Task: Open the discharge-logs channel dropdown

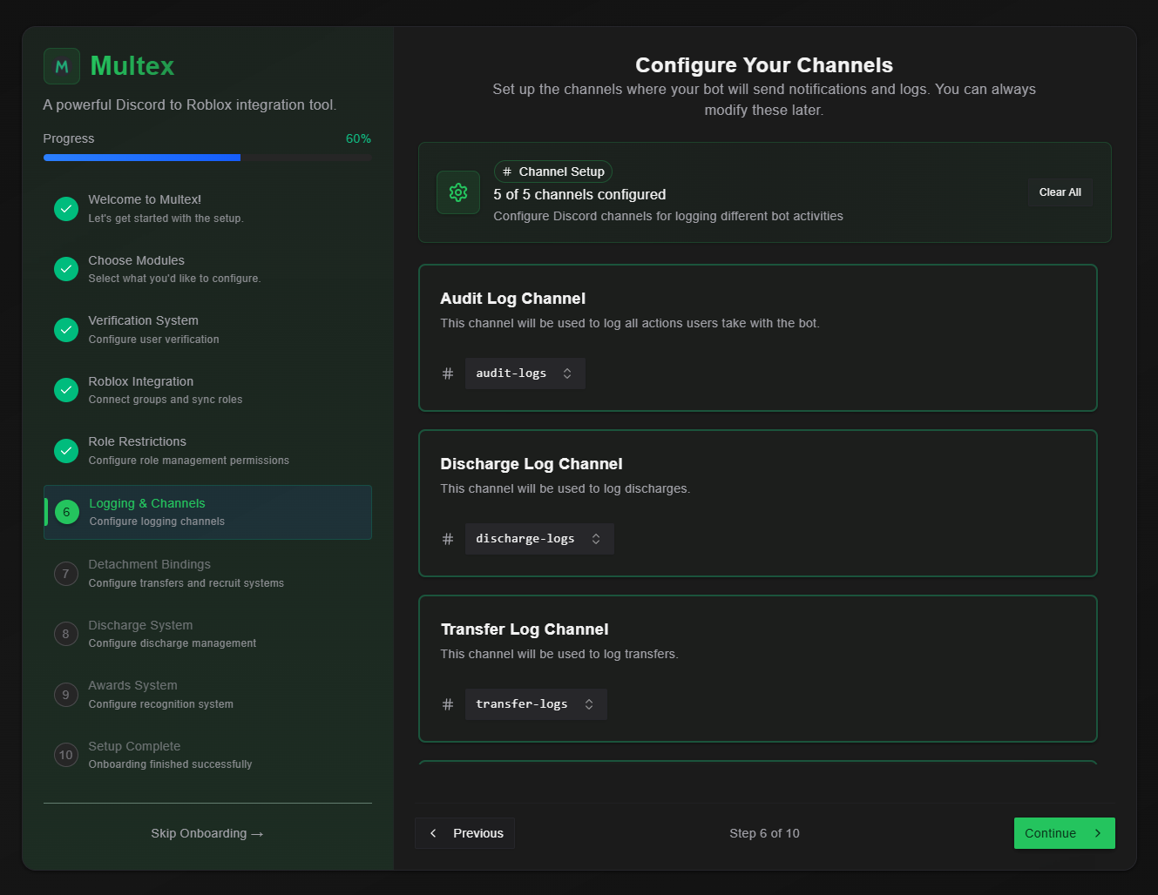Action: click(538, 539)
